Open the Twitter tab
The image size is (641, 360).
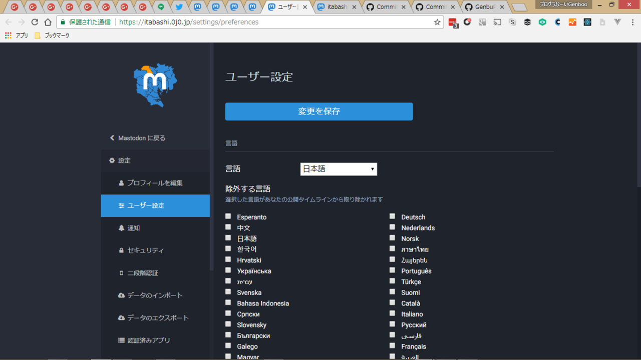coord(179,7)
